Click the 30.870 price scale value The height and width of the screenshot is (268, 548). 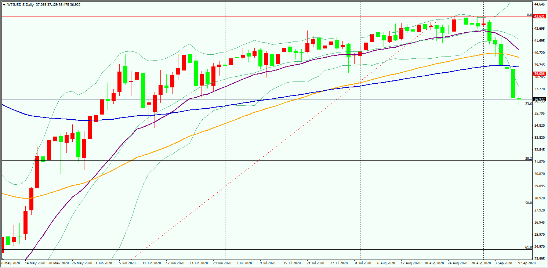coord(540,174)
